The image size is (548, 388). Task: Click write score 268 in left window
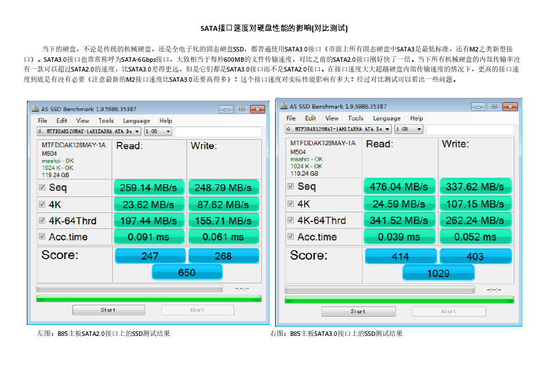pos(224,256)
